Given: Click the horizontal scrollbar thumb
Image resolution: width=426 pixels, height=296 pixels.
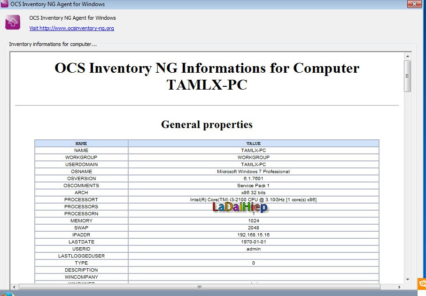Looking at the screenshot, I should pyautogui.click(x=200, y=287).
